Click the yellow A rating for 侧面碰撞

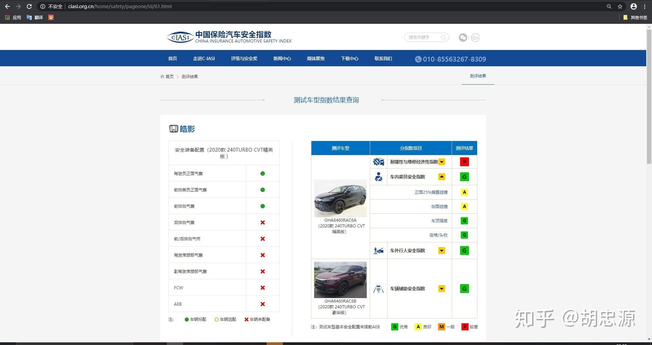click(x=464, y=206)
